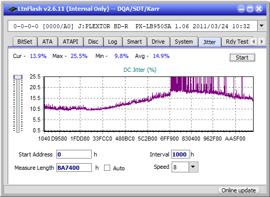Open the Speed dropdown list
The width and height of the screenshot is (270, 197).
tap(193, 167)
